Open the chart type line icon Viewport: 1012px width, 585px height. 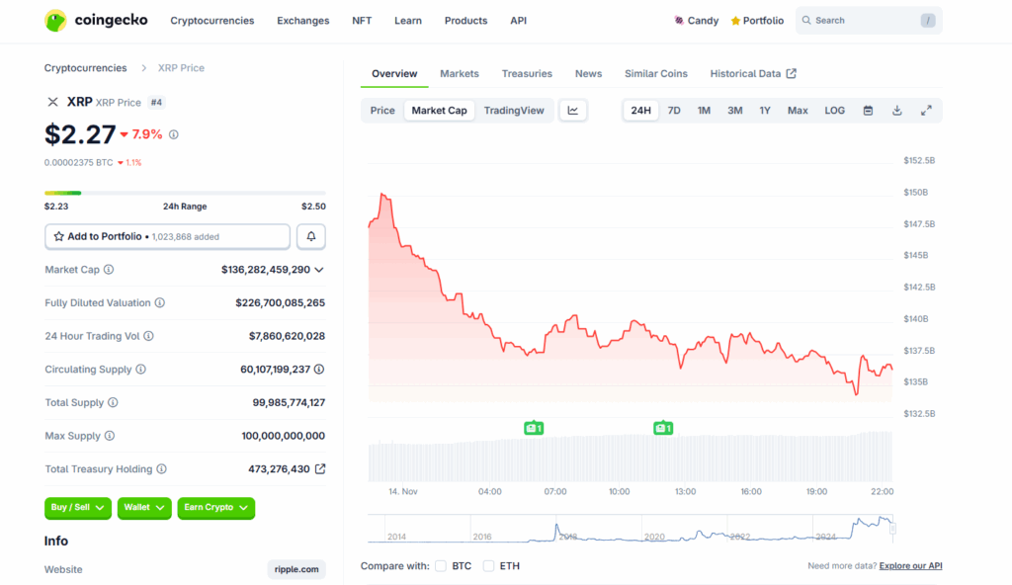coord(573,111)
